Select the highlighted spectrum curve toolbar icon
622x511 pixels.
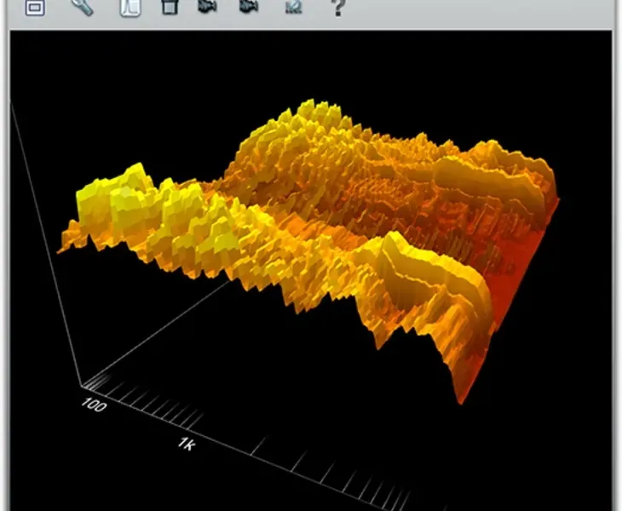click(x=130, y=7)
